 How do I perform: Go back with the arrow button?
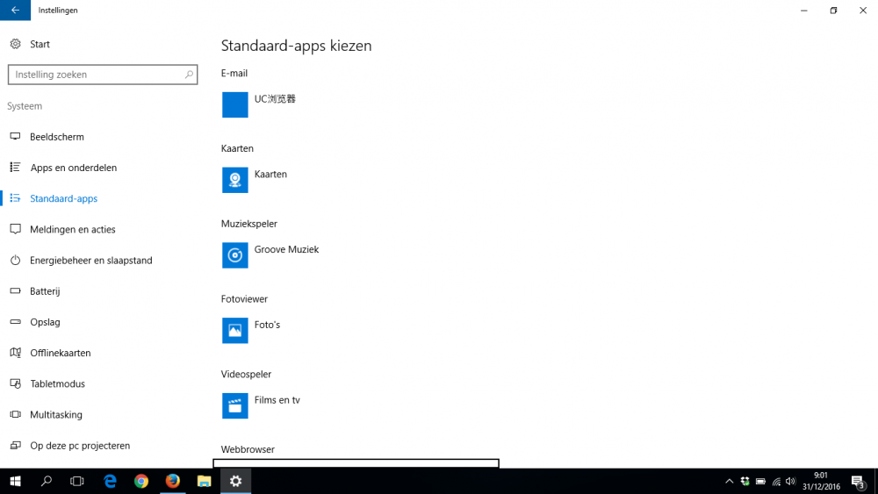tap(15, 10)
